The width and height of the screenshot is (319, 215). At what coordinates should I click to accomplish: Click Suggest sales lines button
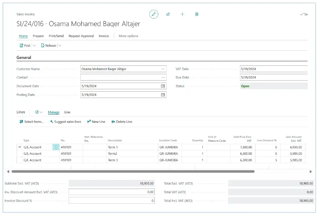(66, 122)
